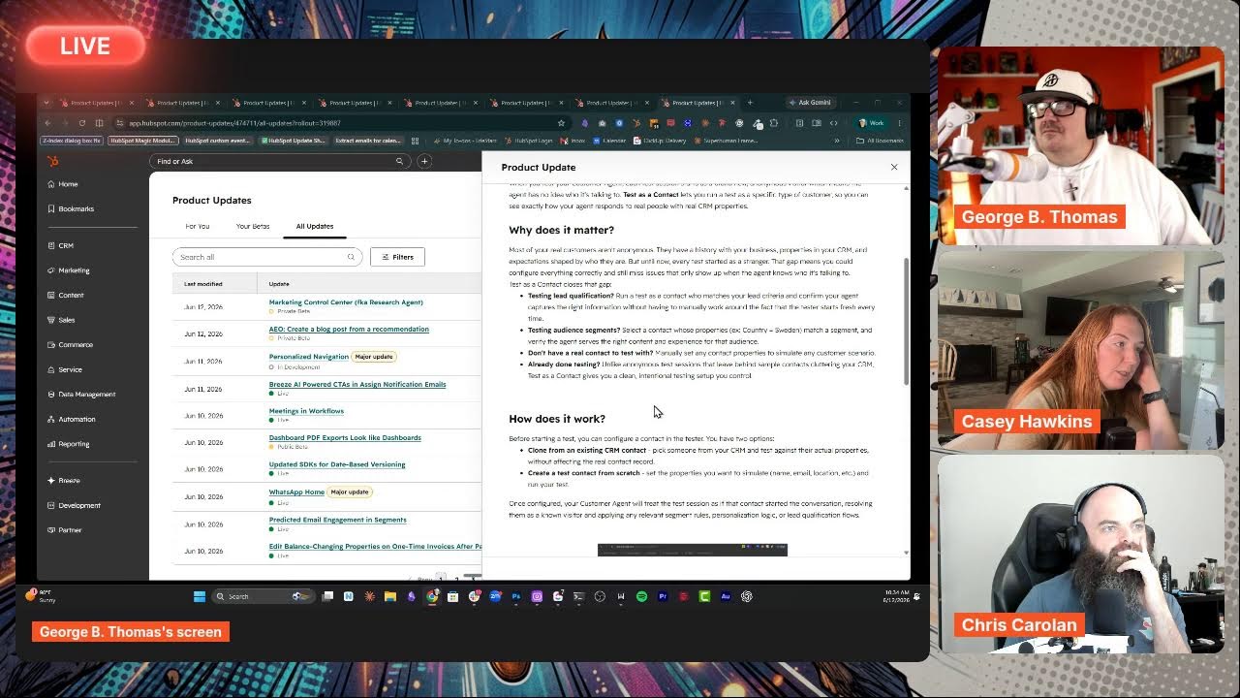
Task: Open ChatGPT icon on taskbar
Action: [x=747, y=596]
